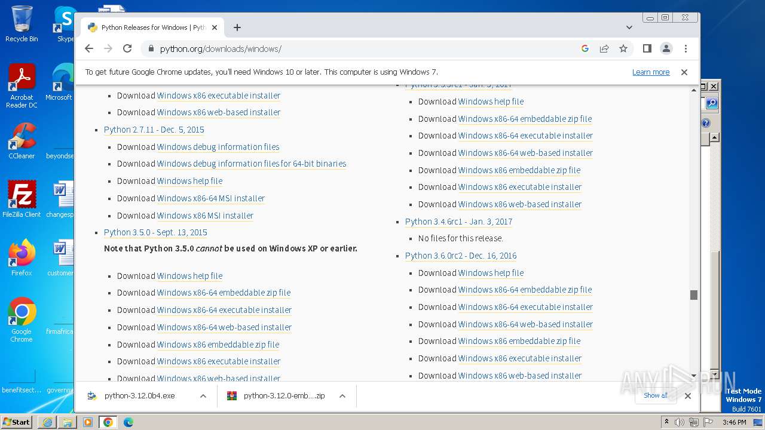Click the Windows Start button

[x=17, y=422]
